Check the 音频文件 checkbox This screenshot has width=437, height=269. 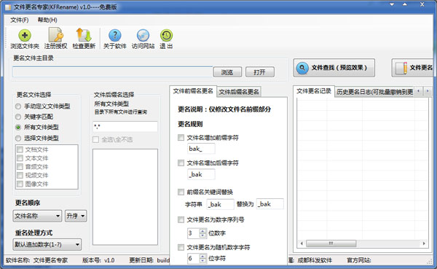click(x=20, y=167)
